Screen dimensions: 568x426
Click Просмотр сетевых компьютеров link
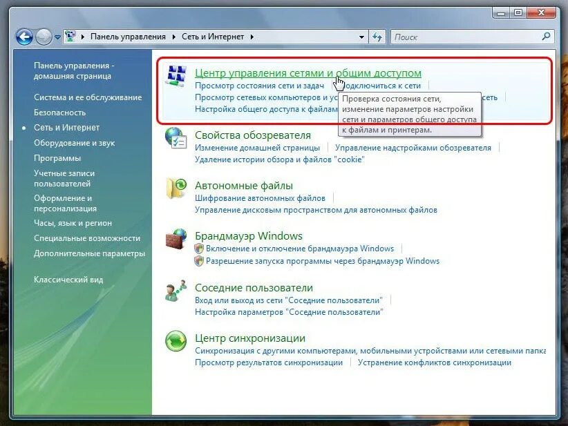266,97
